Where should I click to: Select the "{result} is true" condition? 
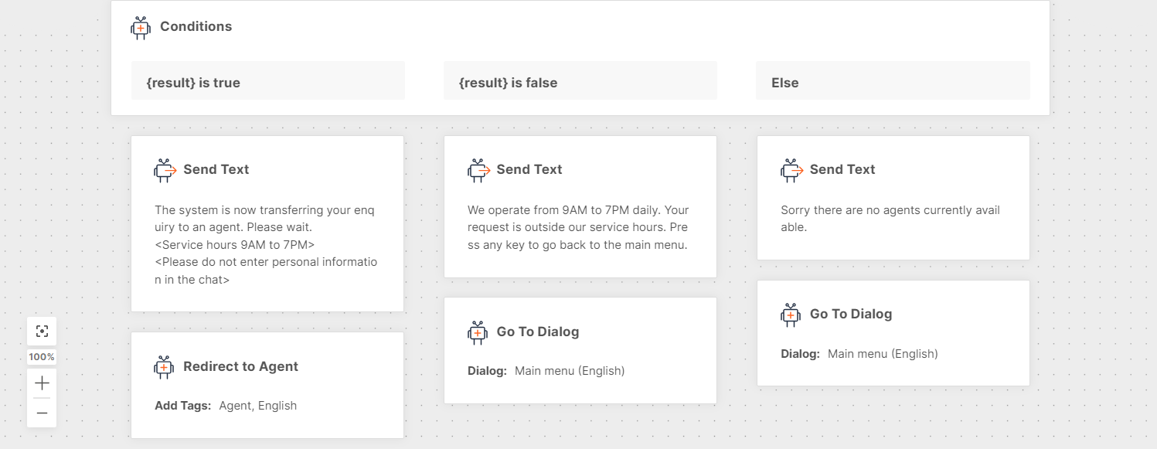pyautogui.click(x=267, y=81)
